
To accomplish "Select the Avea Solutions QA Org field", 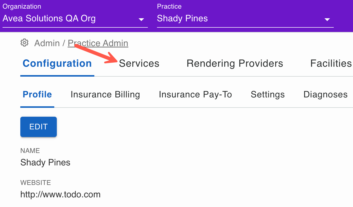I will [75, 19].
